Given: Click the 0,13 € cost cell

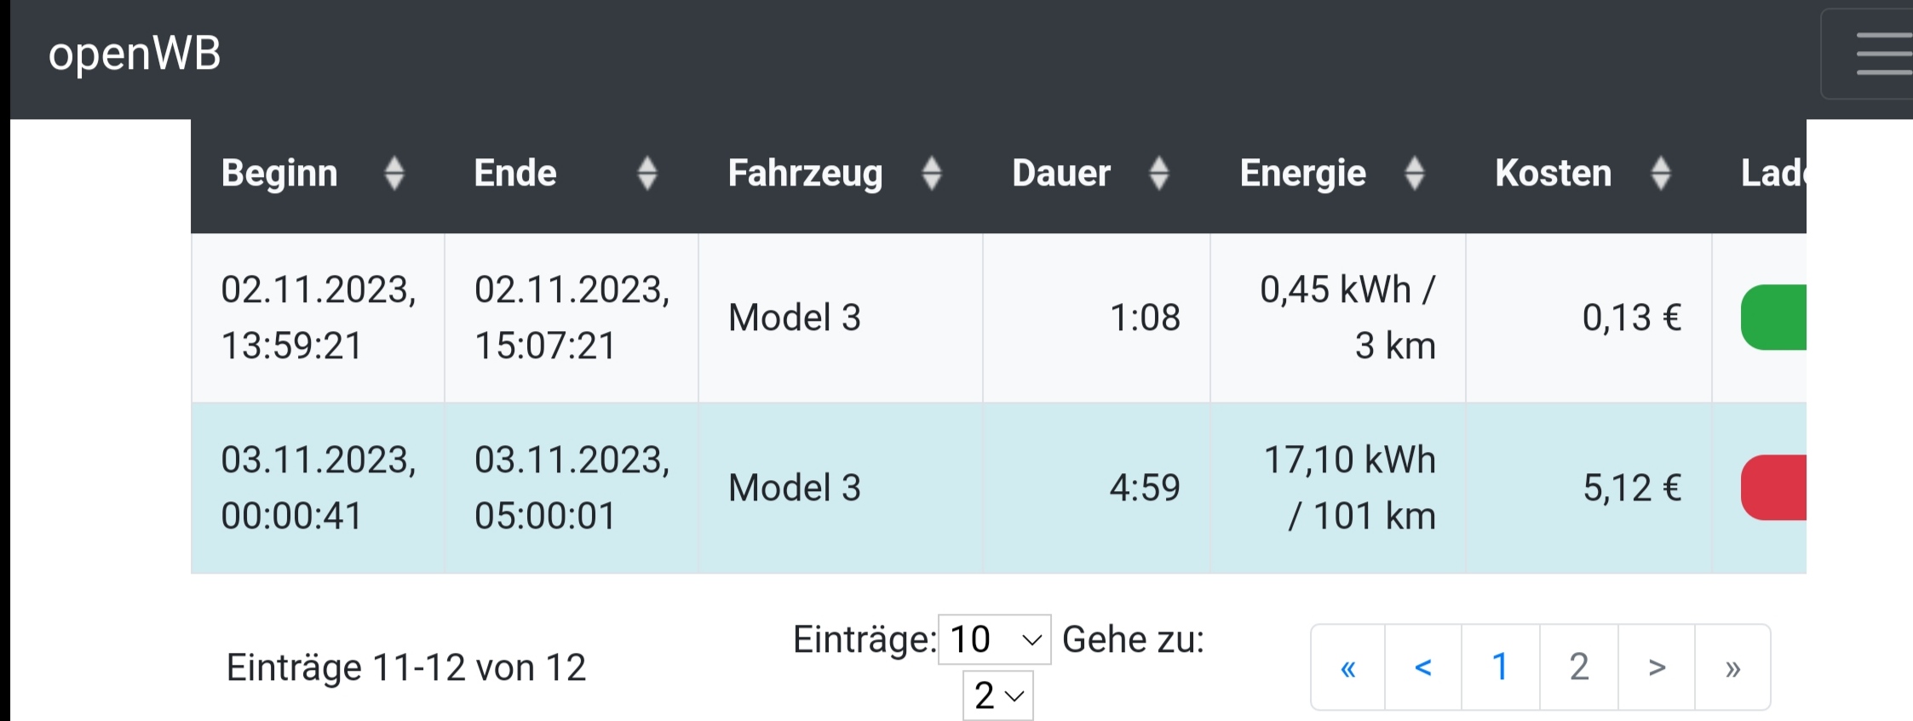Looking at the screenshot, I should pyautogui.click(x=1631, y=318).
